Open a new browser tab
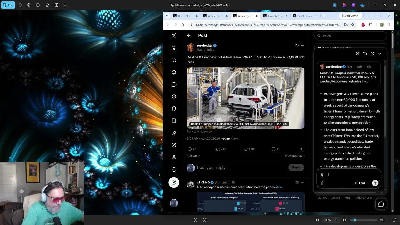 [324, 16]
